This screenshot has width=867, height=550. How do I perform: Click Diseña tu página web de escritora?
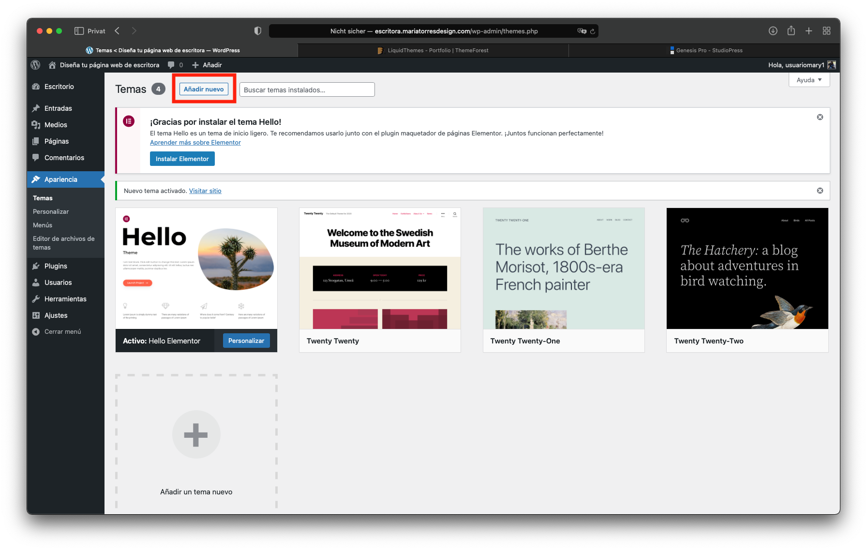[x=109, y=65]
